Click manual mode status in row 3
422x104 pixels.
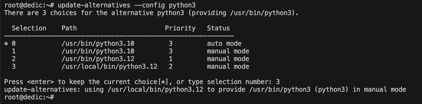coord(228,67)
